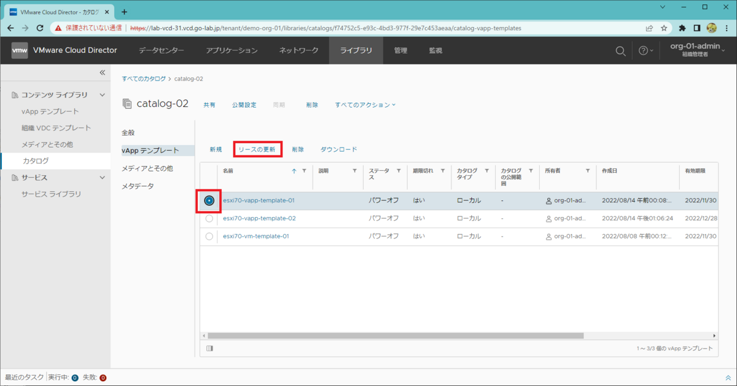Open Chrome extensions puzzle icon

click(x=682, y=28)
